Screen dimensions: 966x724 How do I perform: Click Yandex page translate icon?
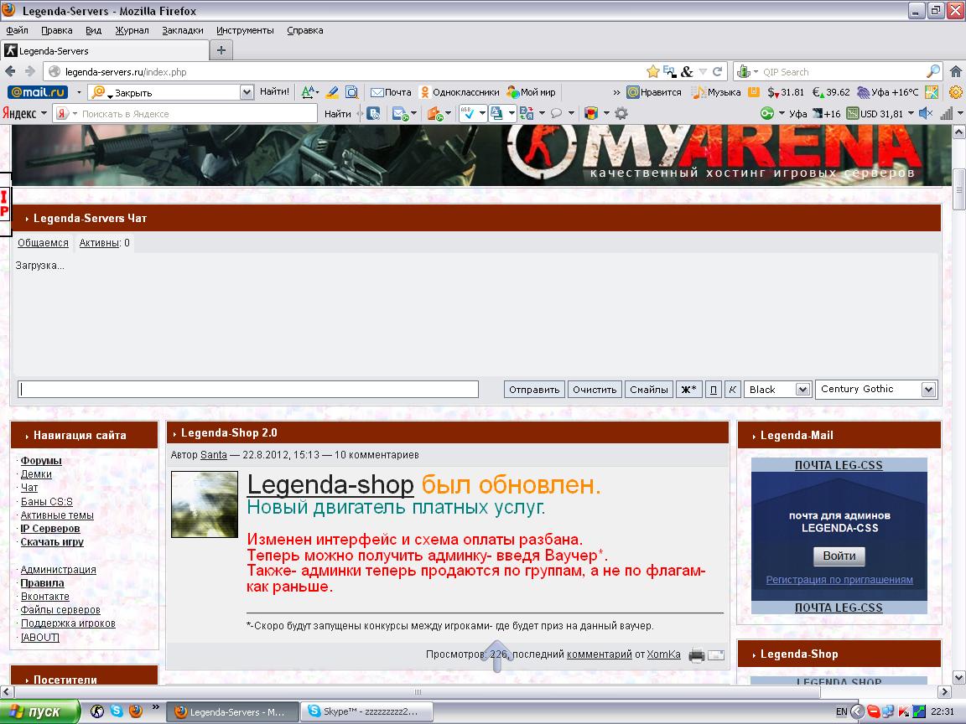pos(496,113)
